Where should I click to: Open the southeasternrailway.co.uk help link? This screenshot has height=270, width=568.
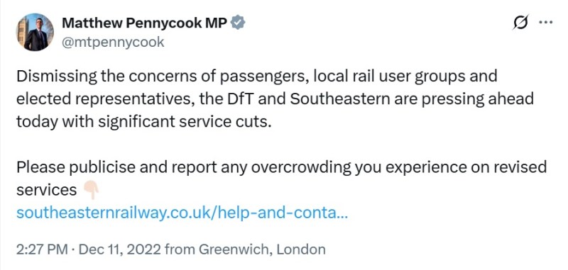point(182,213)
